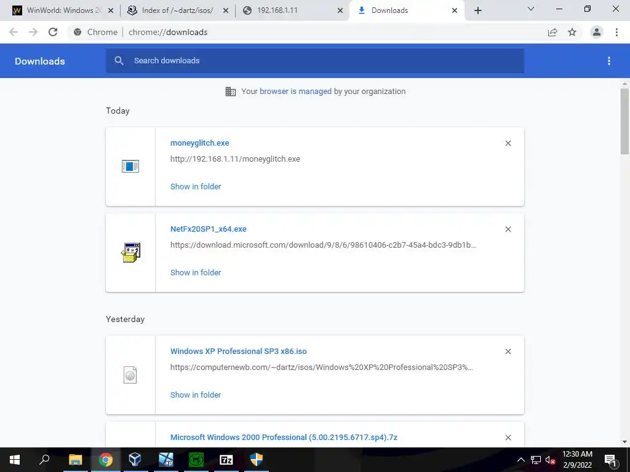Click the Search downloads field
This screenshot has width=630, height=472.
pos(315,61)
